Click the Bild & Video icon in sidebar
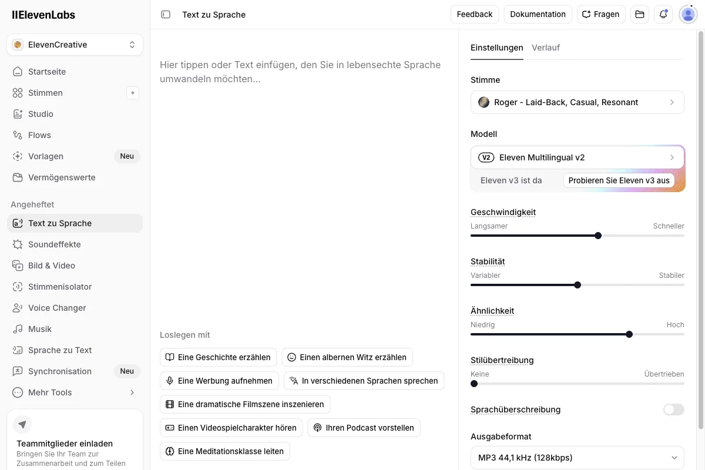Image resolution: width=705 pixels, height=470 pixels. pyautogui.click(x=18, y=266)
